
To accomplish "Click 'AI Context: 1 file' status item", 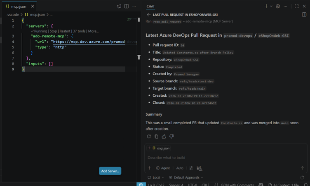I will click(x=284, y=185).
